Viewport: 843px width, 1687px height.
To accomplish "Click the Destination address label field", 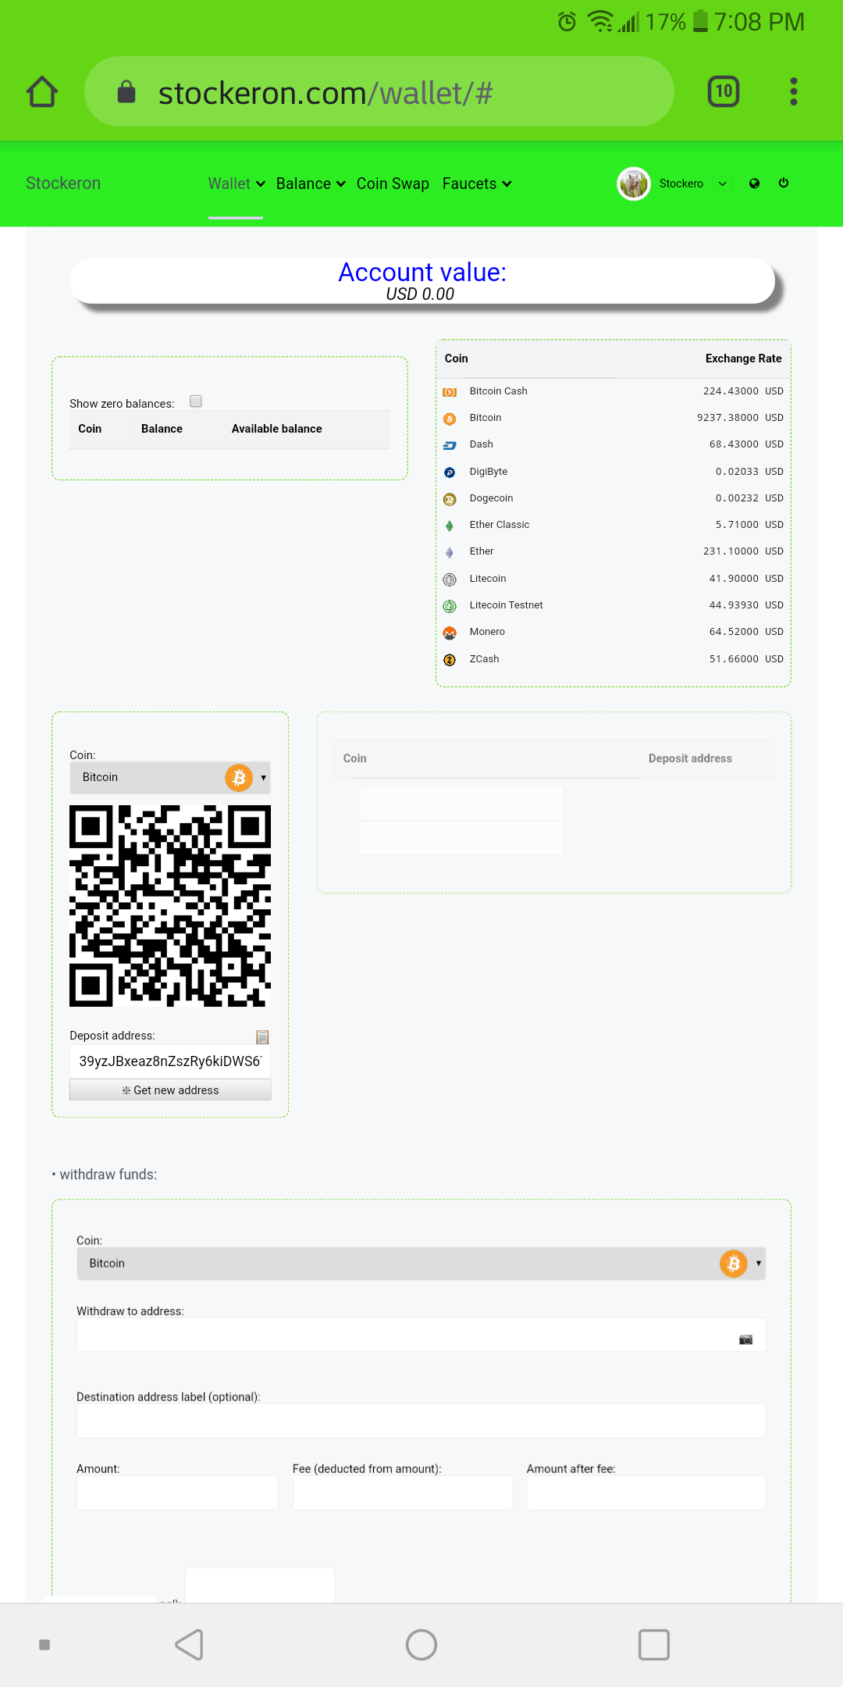I will (421, 1421).
